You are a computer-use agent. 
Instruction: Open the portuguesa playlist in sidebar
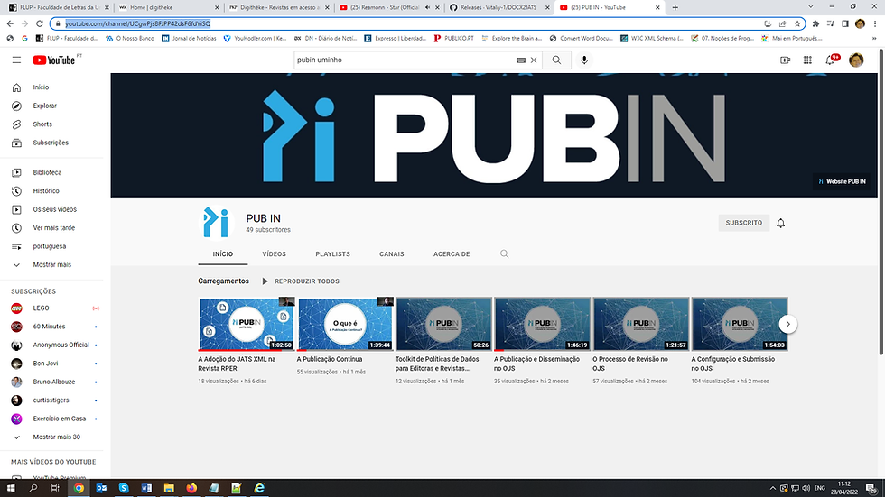[x=51, y=246]
